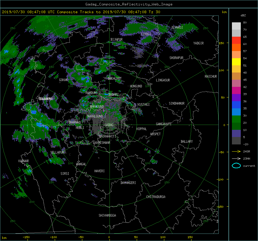Click the title 'Gadag_Composite_Reflectivity_Web_Image'
The image size is (258, 241).
[x=129, y=4]
